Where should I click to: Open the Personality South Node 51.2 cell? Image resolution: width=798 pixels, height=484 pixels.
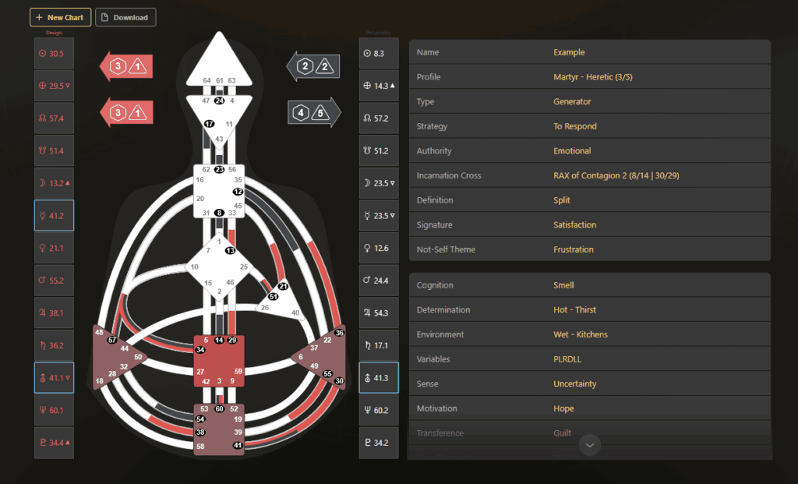click(379, 150)
